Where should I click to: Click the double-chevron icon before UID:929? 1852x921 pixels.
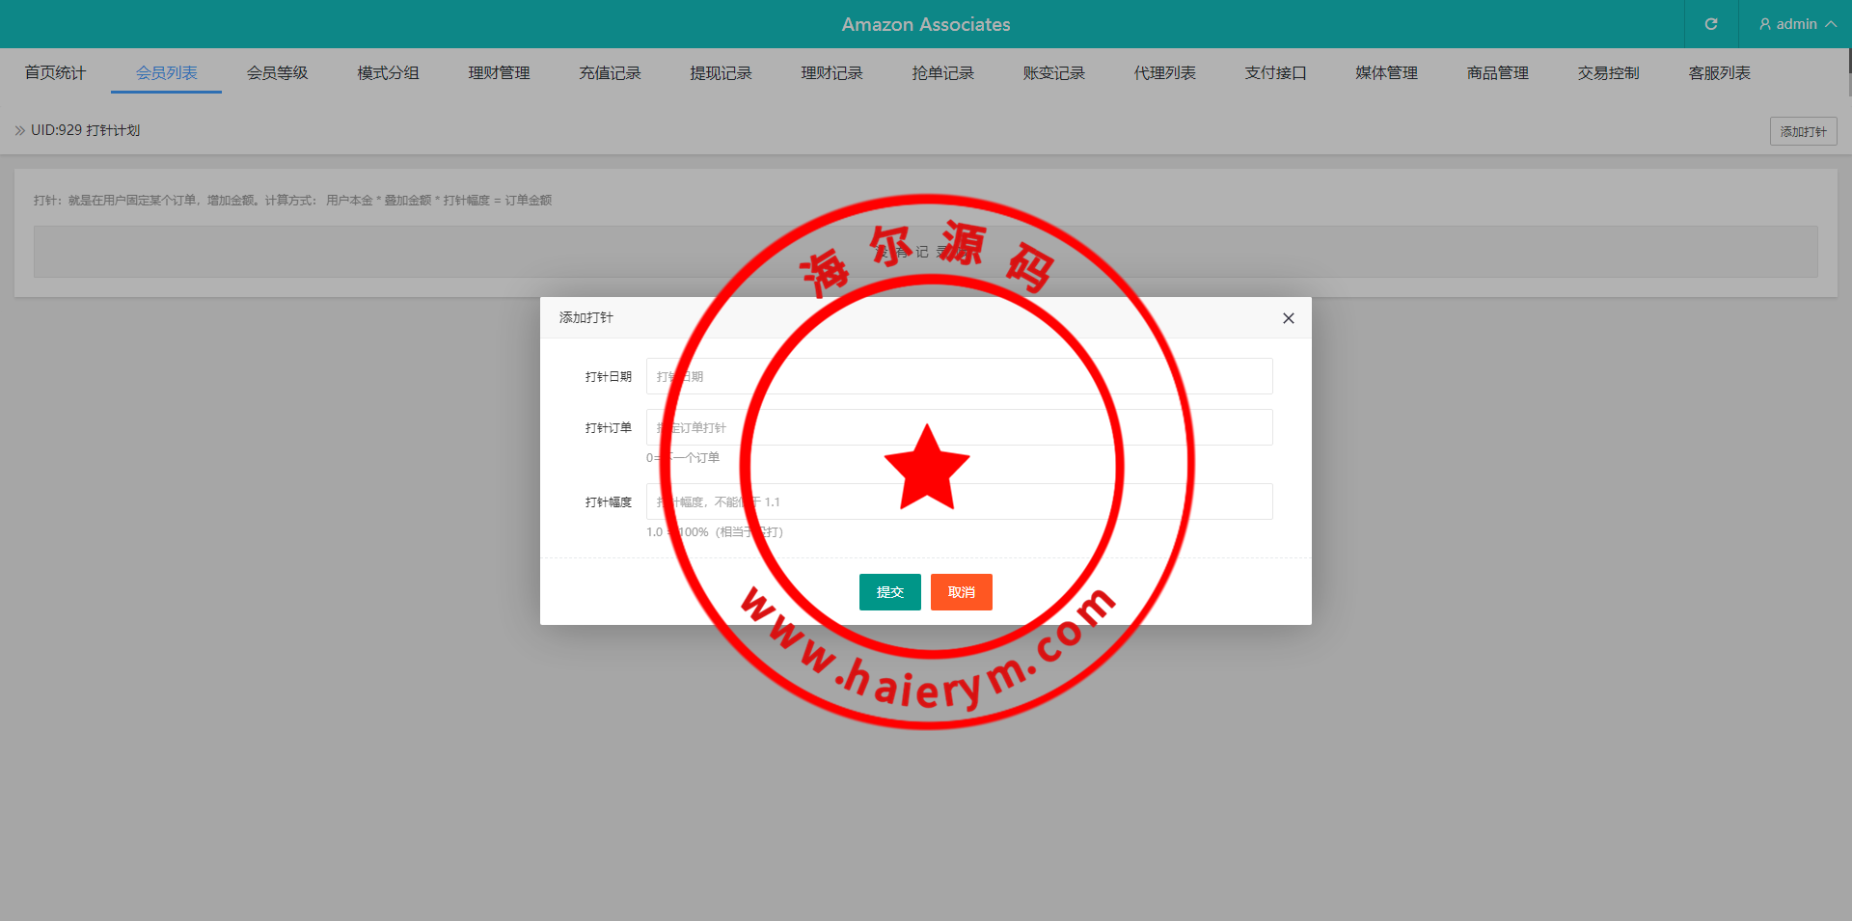20,130
